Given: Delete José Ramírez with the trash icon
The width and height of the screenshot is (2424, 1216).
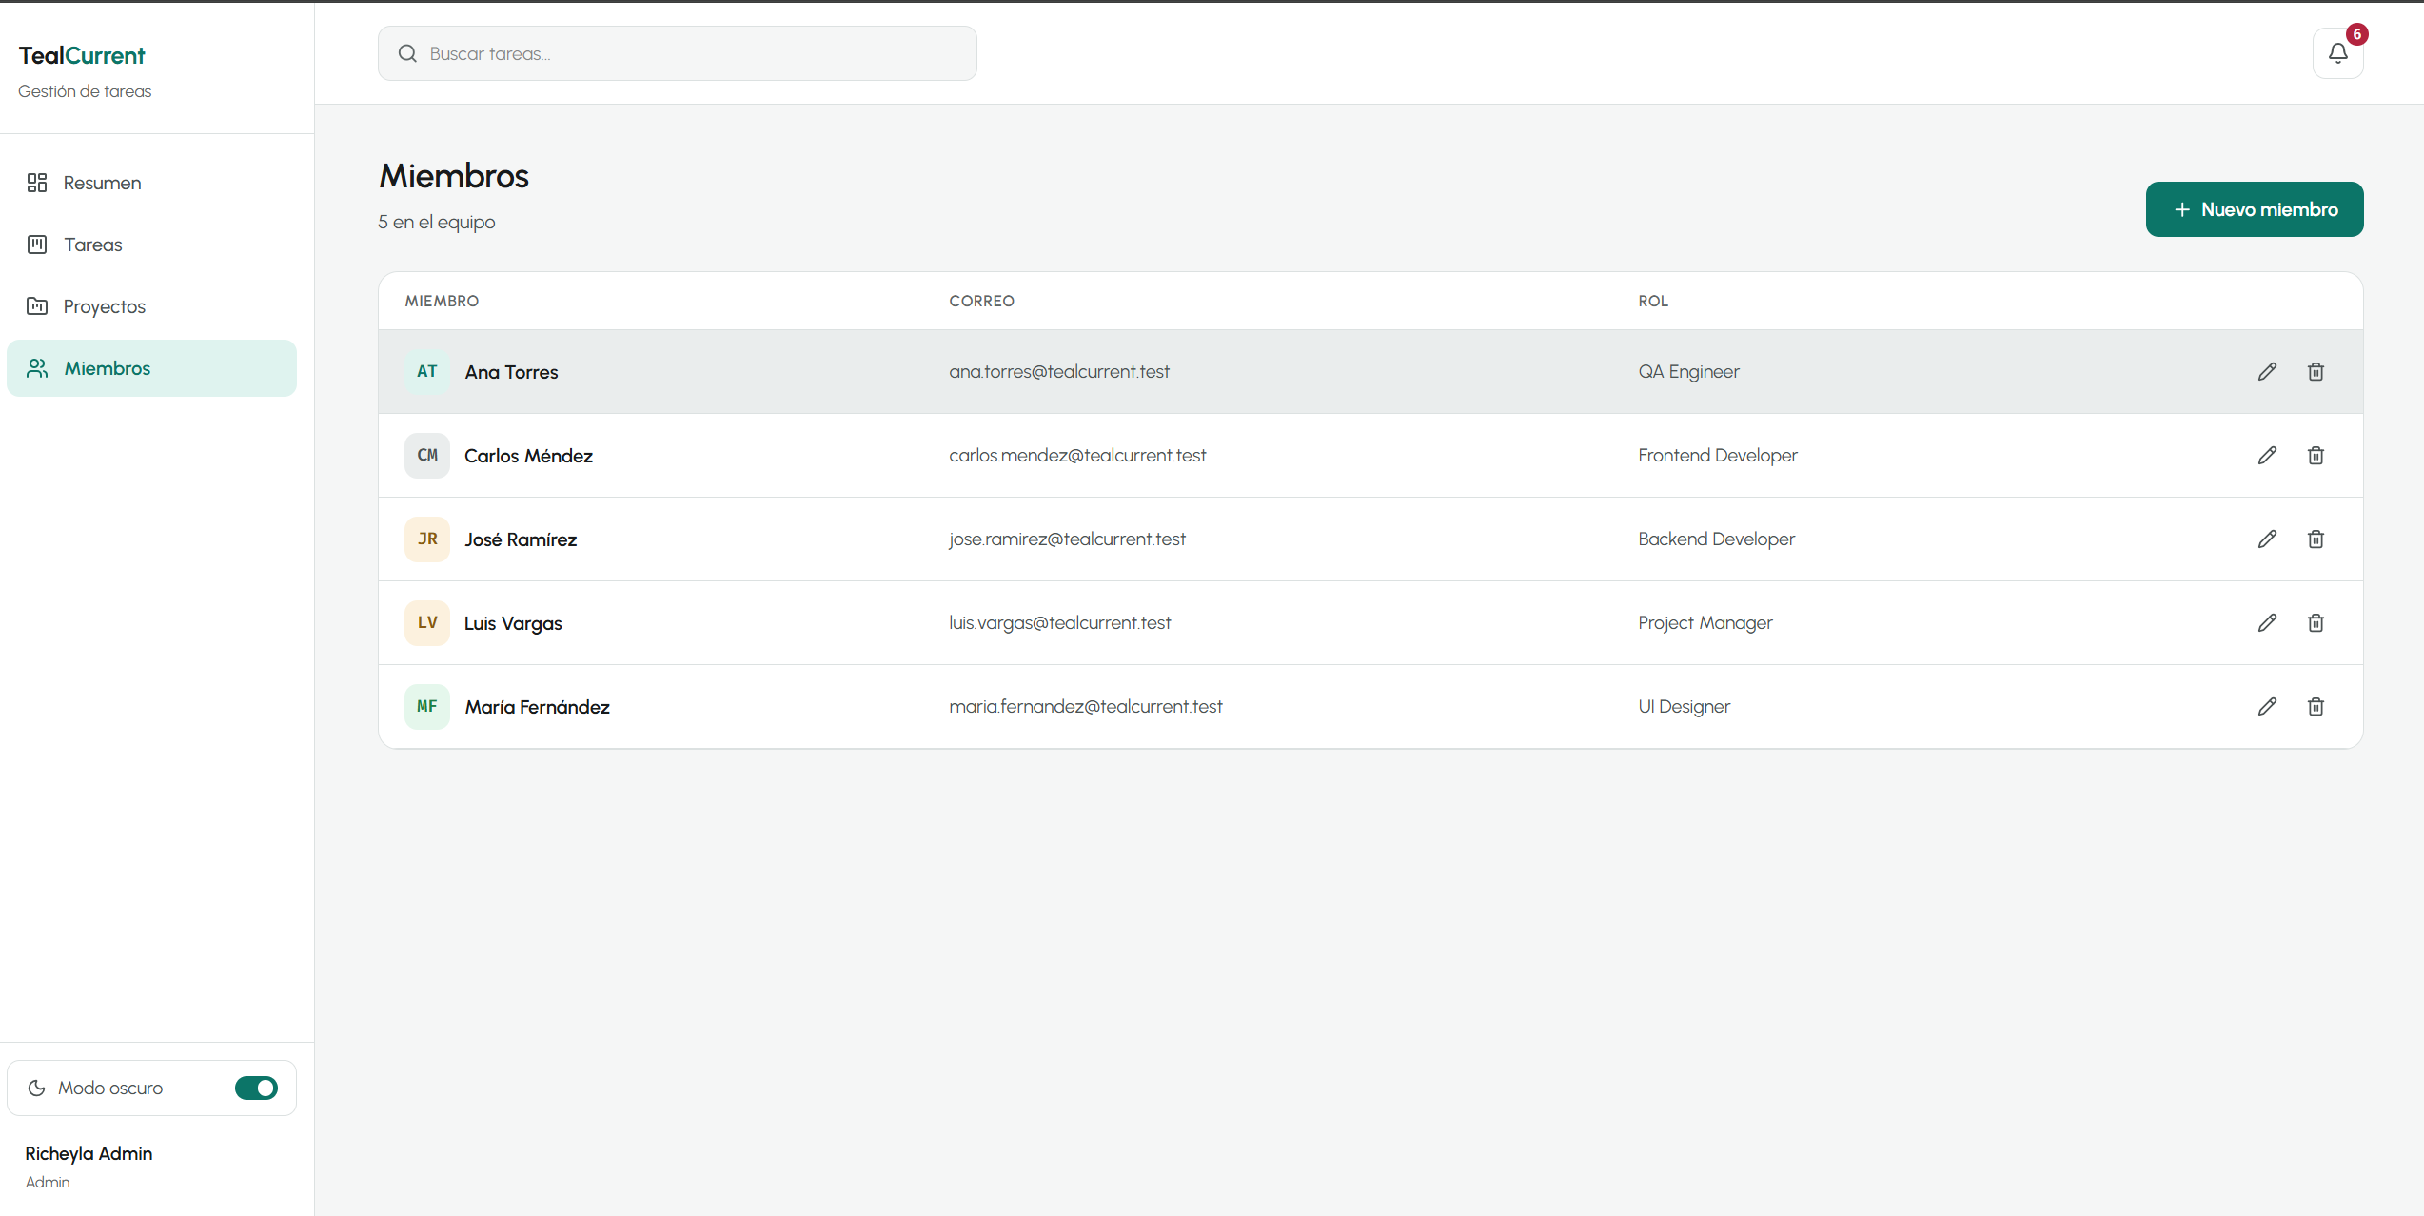Looking at the screenshot, I should (2316, 539).
